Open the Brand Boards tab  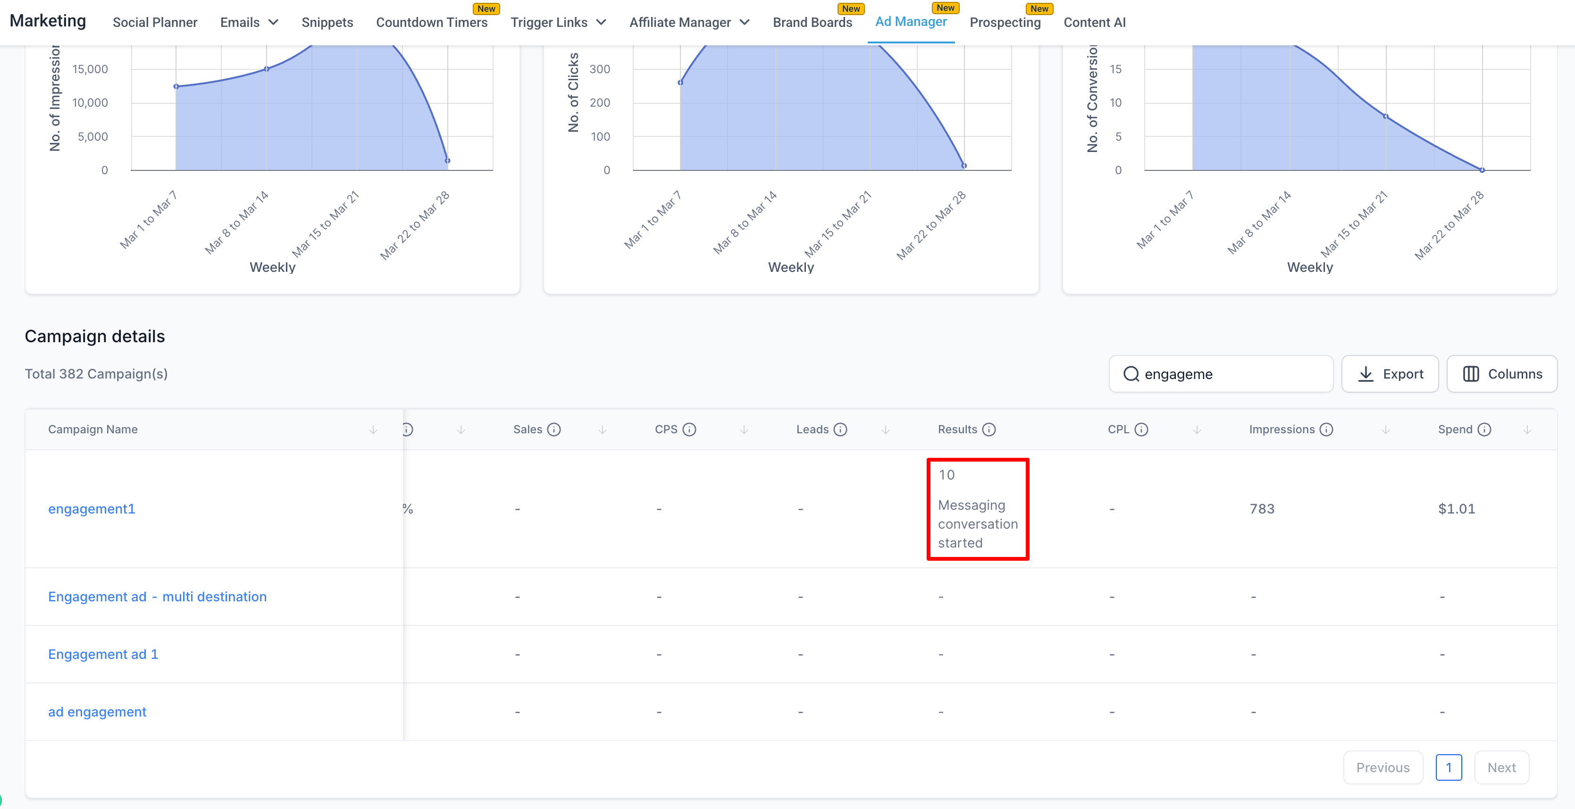coord(812,23)
